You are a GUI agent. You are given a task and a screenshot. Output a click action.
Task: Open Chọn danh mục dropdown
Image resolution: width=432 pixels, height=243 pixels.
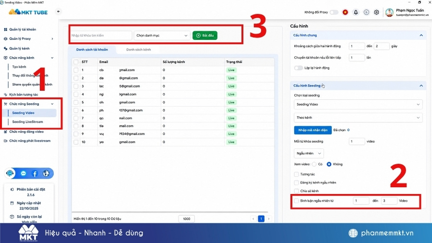pyautogui.click(x=162, y=35)
